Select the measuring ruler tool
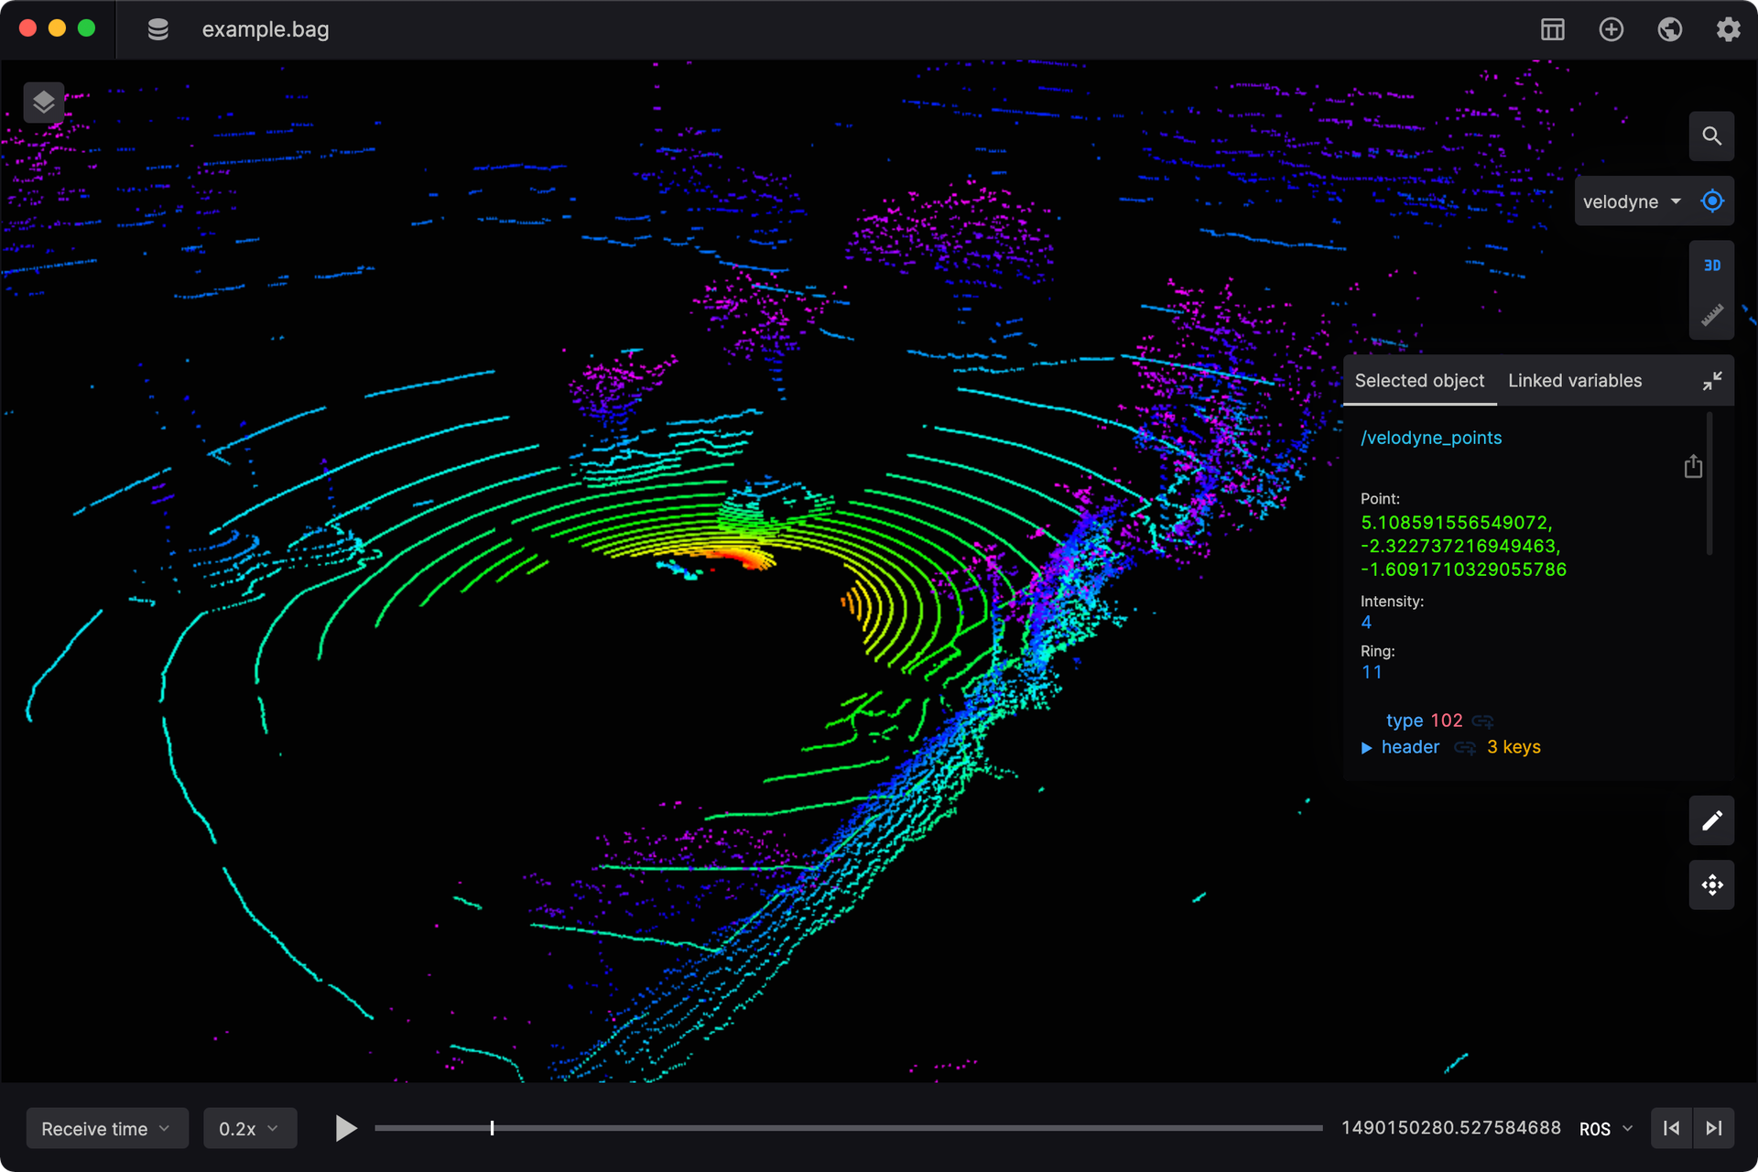Viewport: 1758px width, 1172px height. pos(1711,315)
